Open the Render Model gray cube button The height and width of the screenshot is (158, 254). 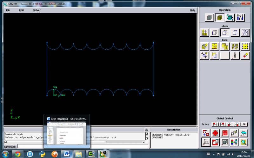[225, 142]
